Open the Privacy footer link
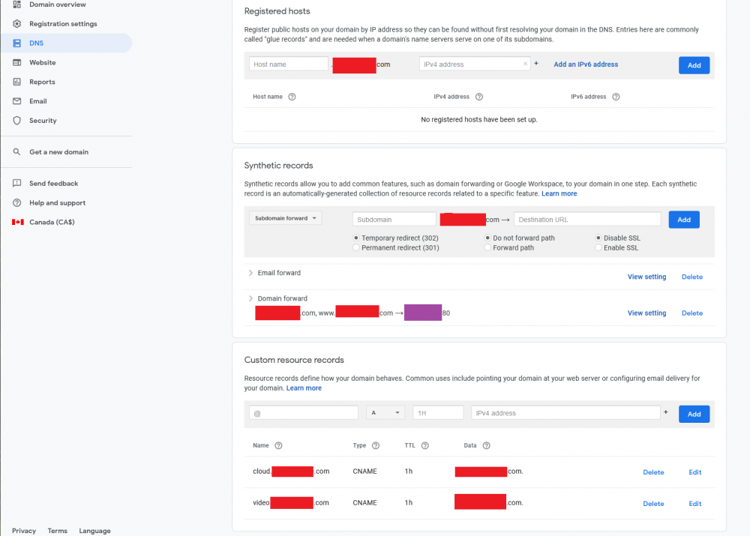Screen dimensions: 750x536 pyautogui.click(x=24, y=531)
